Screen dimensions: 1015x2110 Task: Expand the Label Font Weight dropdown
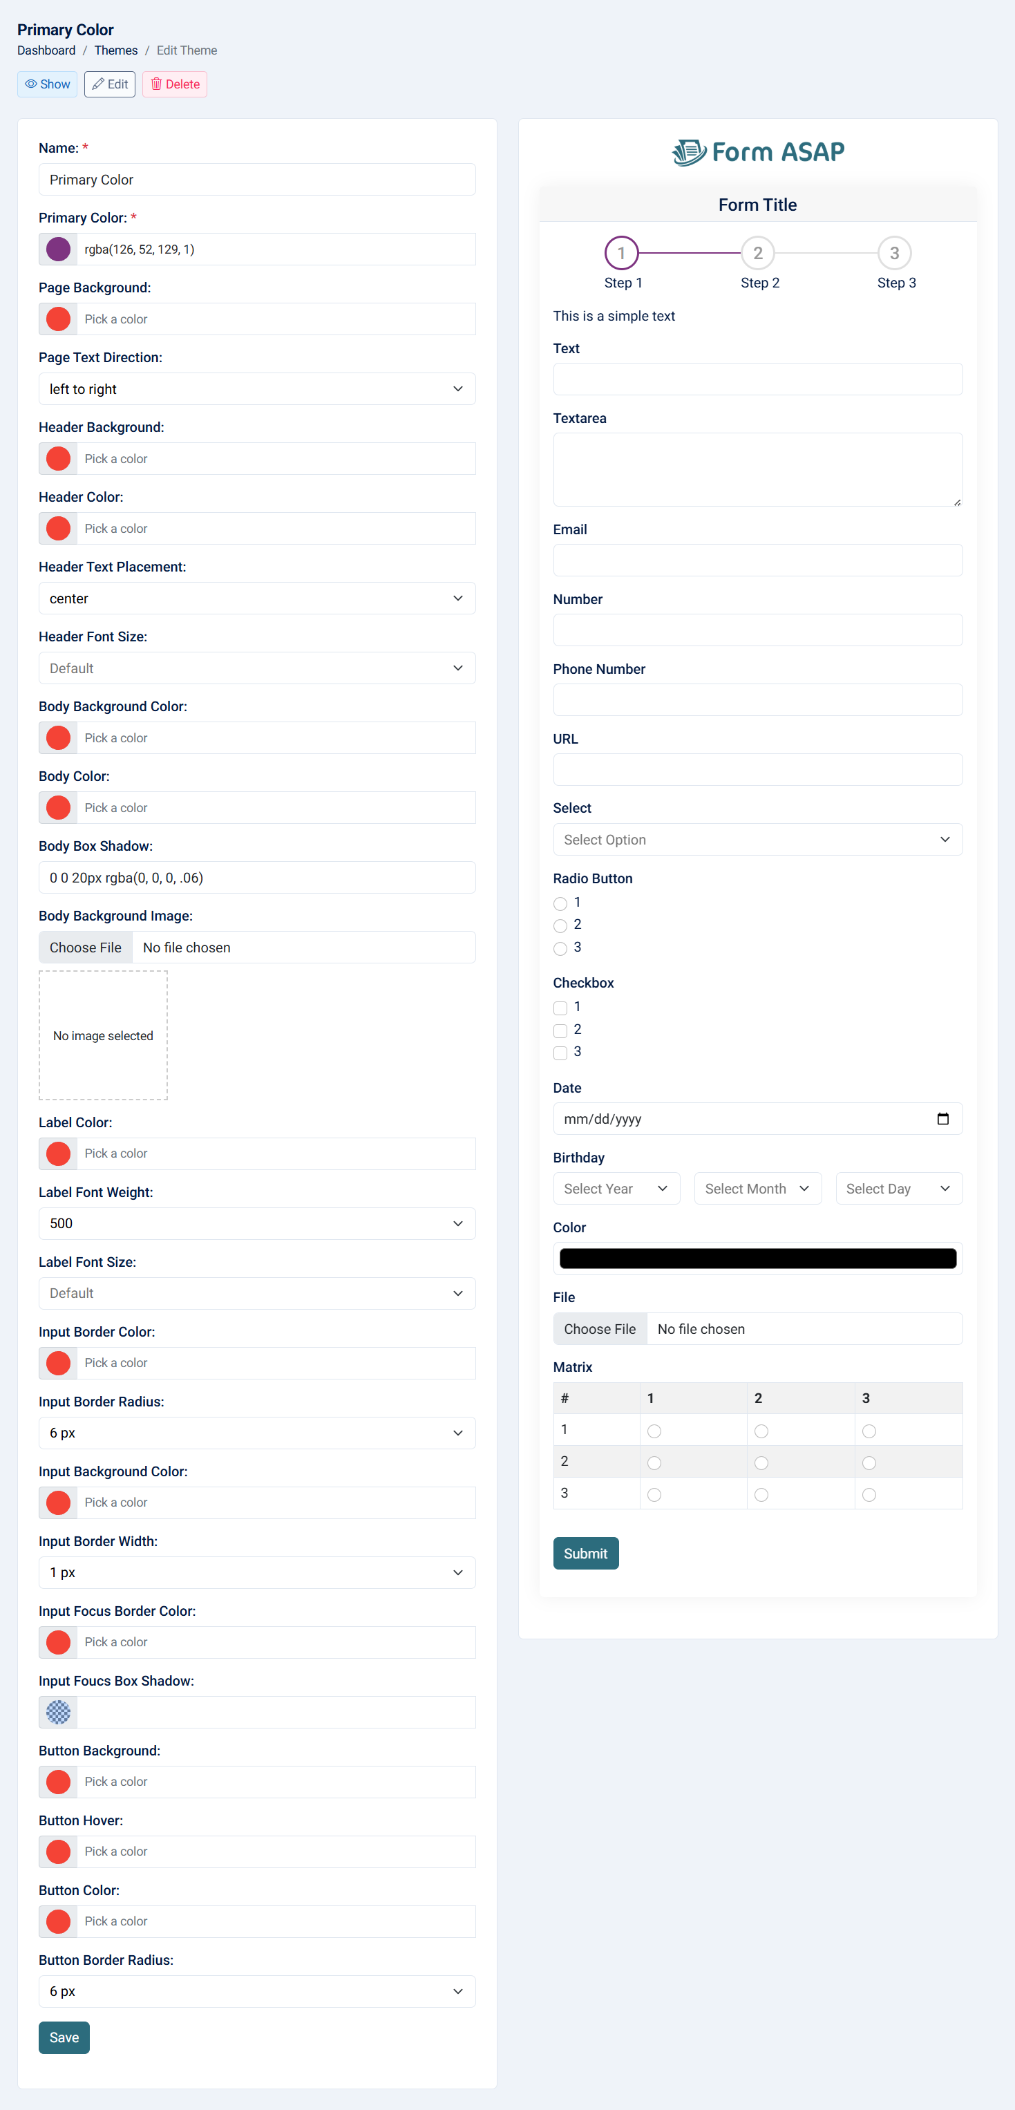tap(256, 1224)
